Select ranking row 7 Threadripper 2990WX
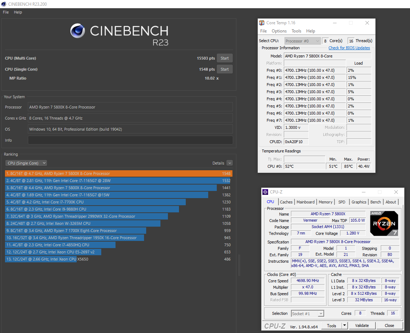The image size is (410, 333). pyautogui.click(x=118, y=216)
